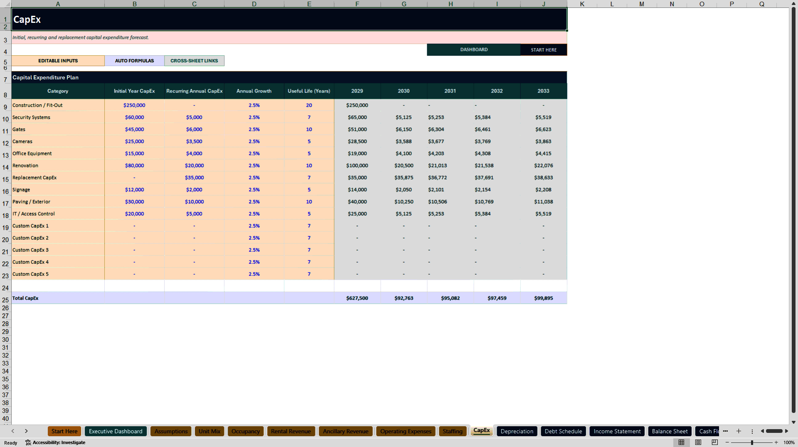Click the 100% zoom level
Screen dimensions: 798x447
click(x=789, y=442)
